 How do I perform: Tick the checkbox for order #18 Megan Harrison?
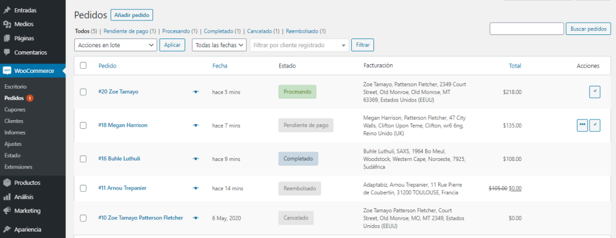[x=83, y=125]
